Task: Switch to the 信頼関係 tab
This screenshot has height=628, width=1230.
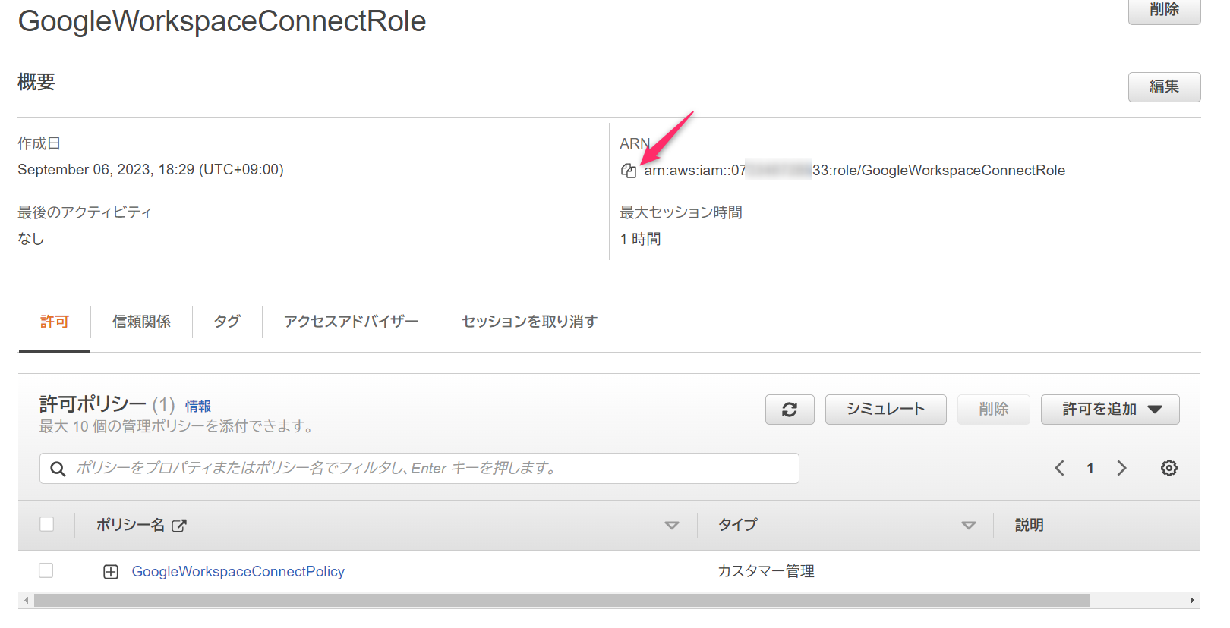Action: coord(141,322)
